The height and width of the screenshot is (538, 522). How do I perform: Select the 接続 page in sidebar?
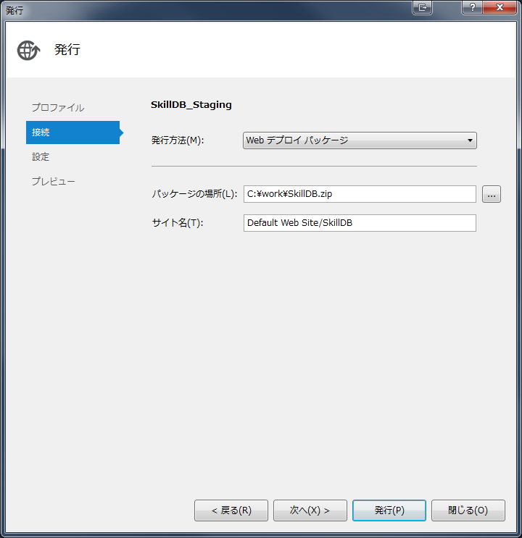pyautogui.click(x=72, y=133)
